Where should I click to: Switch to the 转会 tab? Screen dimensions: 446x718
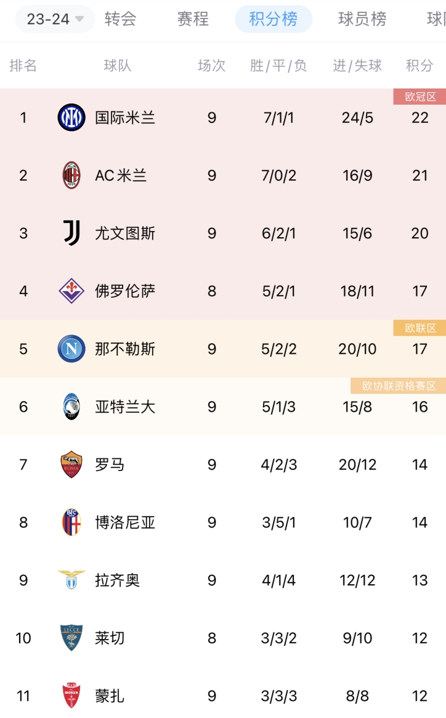[x=120, y=18]
